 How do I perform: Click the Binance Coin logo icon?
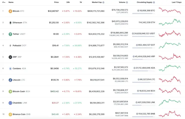[x=10, y=114]
